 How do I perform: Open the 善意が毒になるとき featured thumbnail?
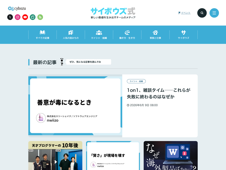tap(75, 106)
